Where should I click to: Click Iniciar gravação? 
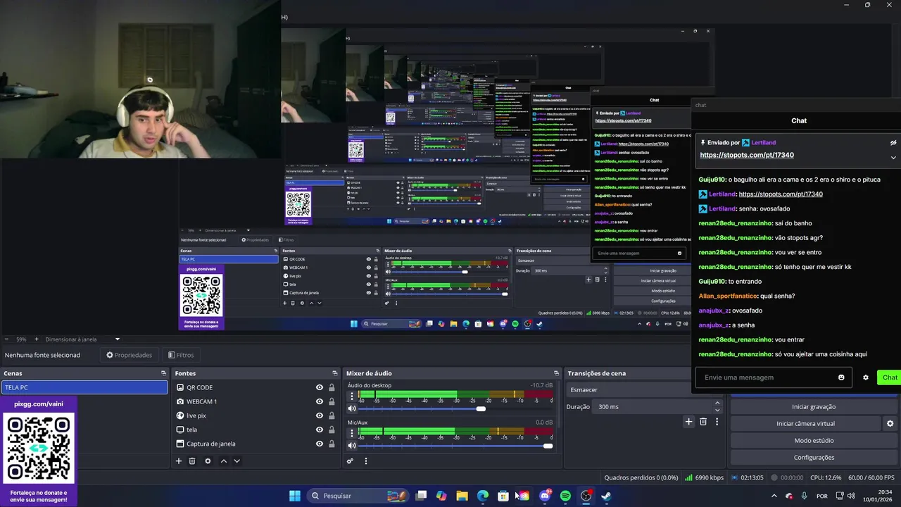(x=814, y=407)
